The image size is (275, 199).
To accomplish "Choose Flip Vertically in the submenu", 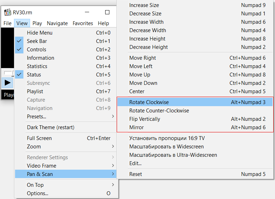I will pyautogui.click(x=145, y=119).
